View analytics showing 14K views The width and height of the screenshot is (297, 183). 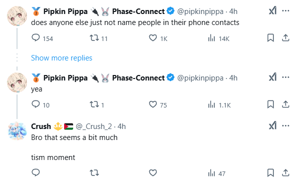pyautogui.click(x=218, y=38)
